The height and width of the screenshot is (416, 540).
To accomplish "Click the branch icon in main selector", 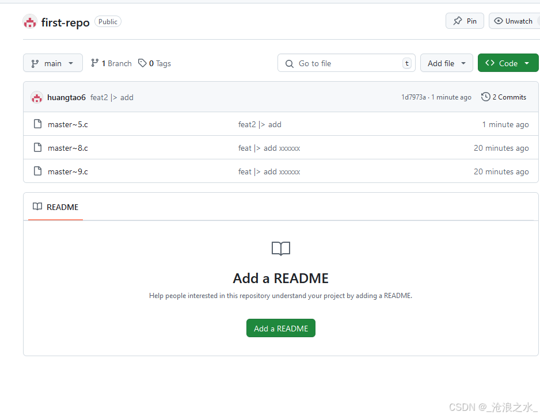I will pyautogui.click(x=35, y=64).
